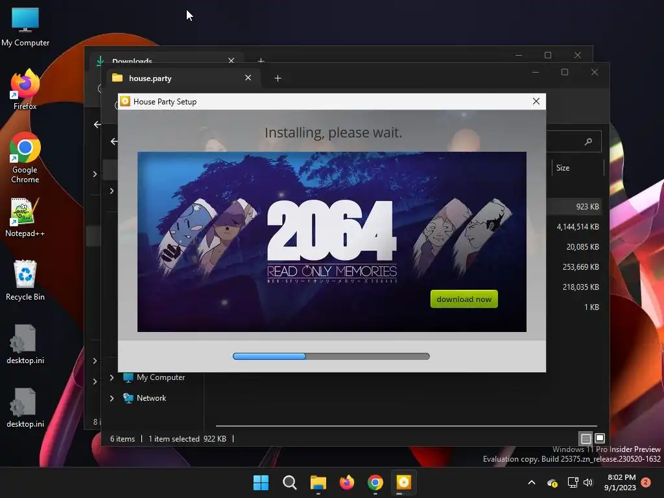Add a new tab in house.party window
The width and height of the screenshot is (664, 498).
click(x=278, y=78)
